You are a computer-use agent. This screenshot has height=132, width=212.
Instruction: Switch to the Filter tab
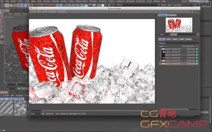click(182, 39)
